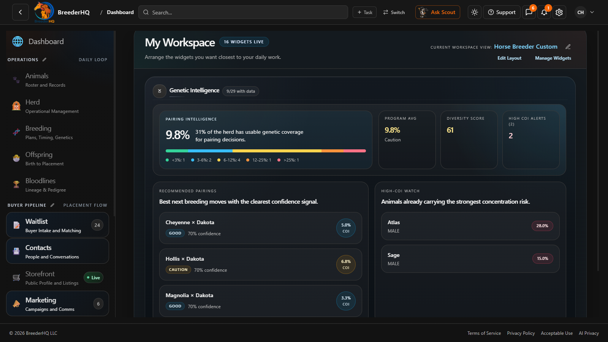The width and height of the screenshot is (608, 342).
Task: Open Diversity Score 61 card
Action: point(469,140)
